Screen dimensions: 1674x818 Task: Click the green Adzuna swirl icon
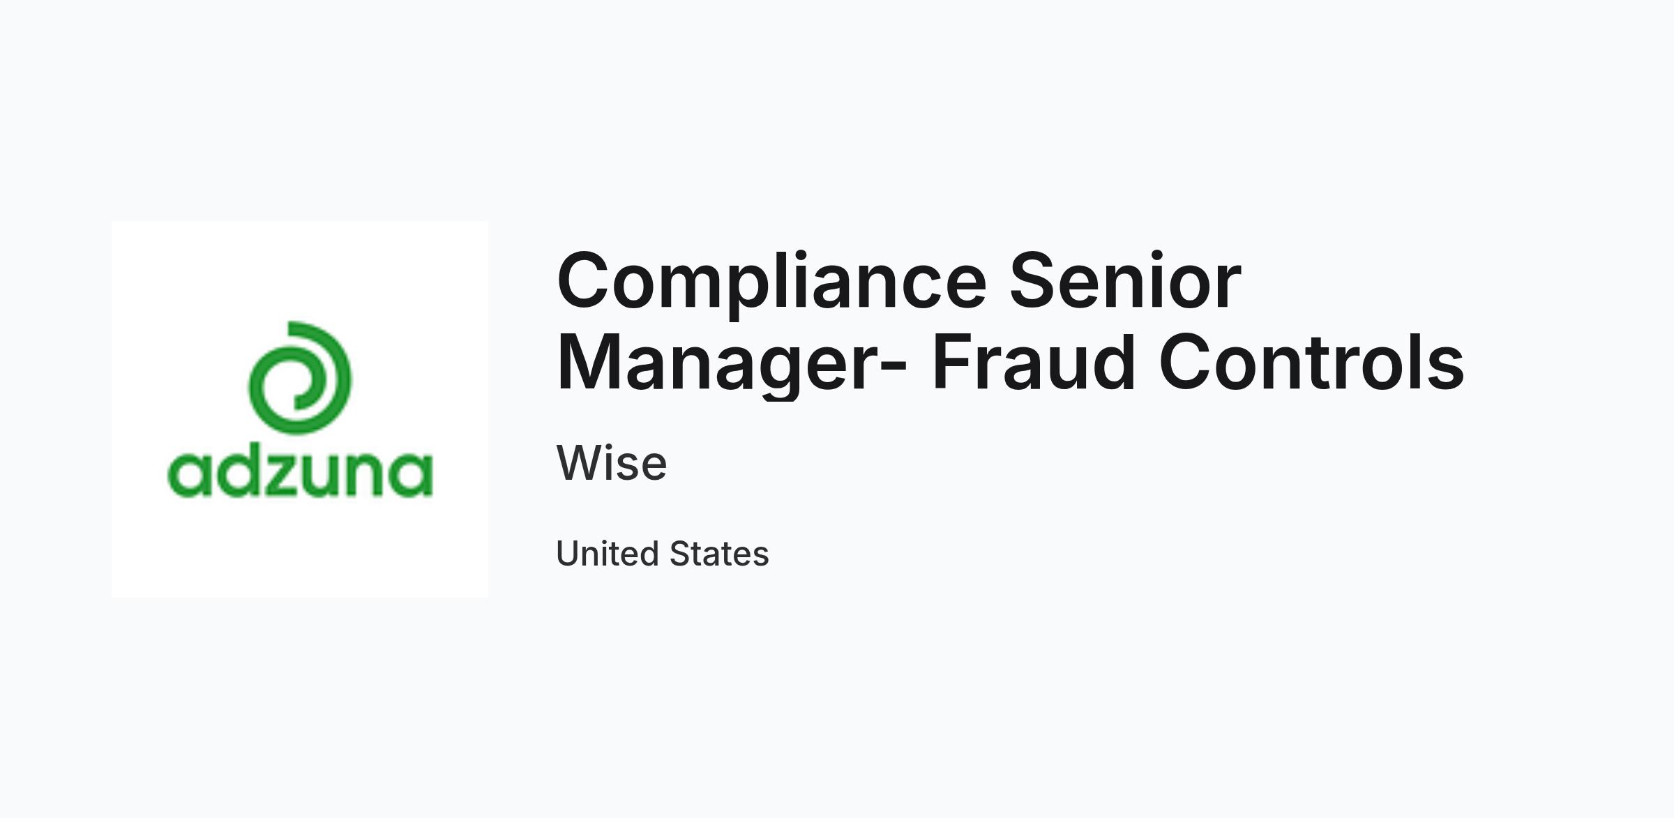300,377
